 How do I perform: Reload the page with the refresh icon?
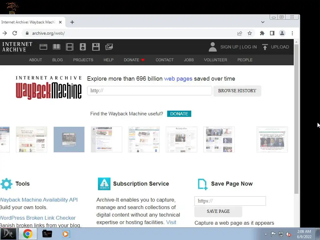point(15,33)
